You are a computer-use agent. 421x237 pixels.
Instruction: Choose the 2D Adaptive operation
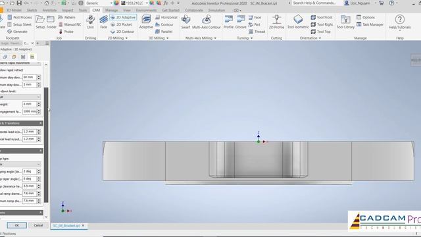click(x=123, y=17)
